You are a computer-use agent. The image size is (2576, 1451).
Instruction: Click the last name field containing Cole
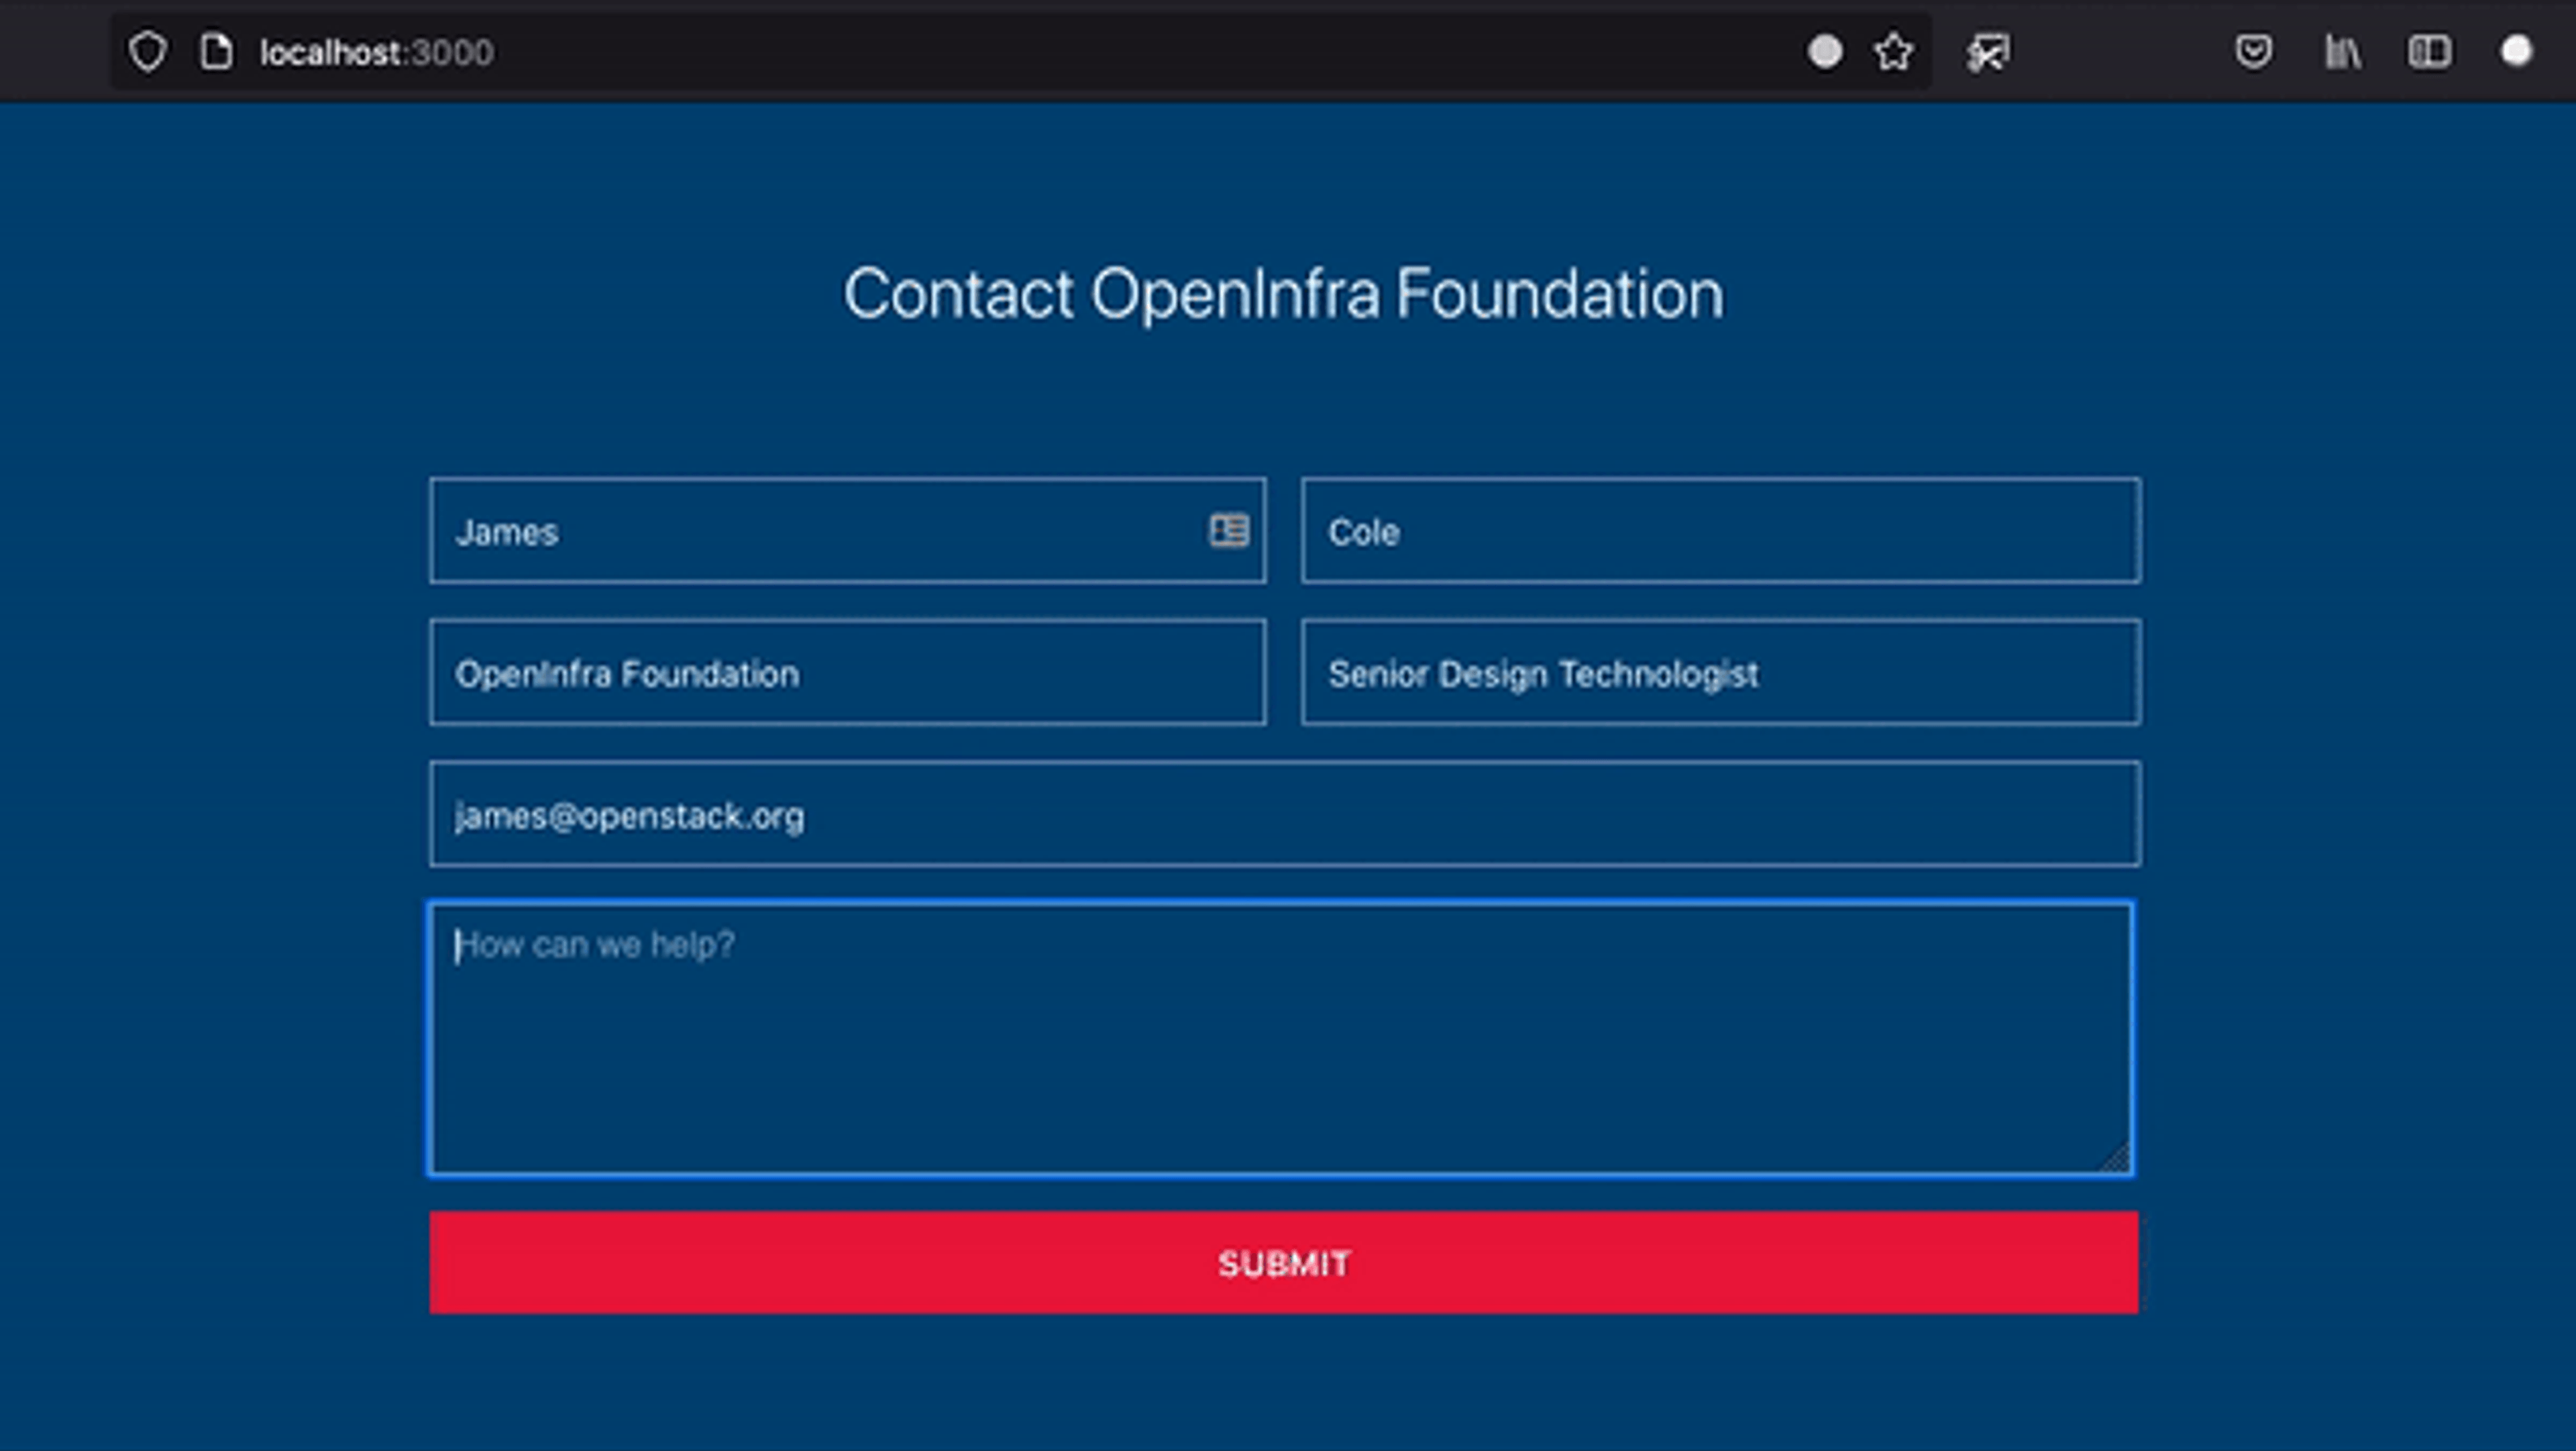1720,531
